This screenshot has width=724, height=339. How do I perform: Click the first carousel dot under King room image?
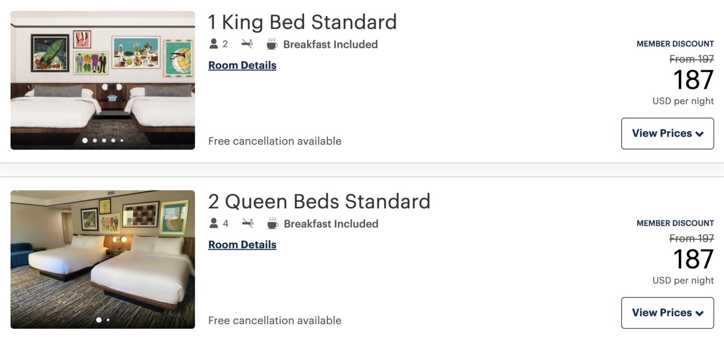pyautogui.click(x=84, y=141)
